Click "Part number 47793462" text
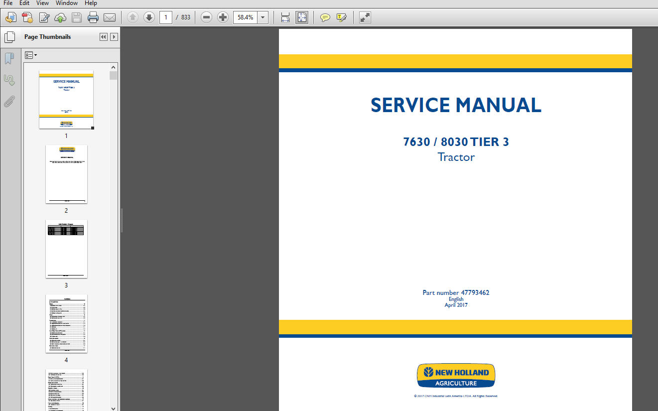 [x=456, y=293]
